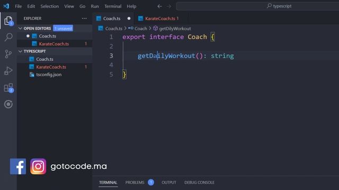Screen dimensions: 339x190
Task: Click the Coach breadcrumb segment
Action: (141, 28)
